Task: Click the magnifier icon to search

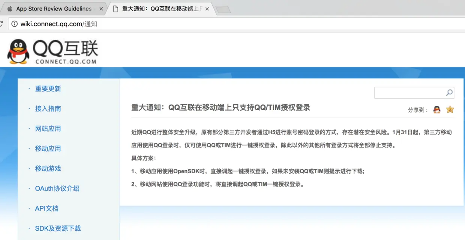Action: point(448,93)
